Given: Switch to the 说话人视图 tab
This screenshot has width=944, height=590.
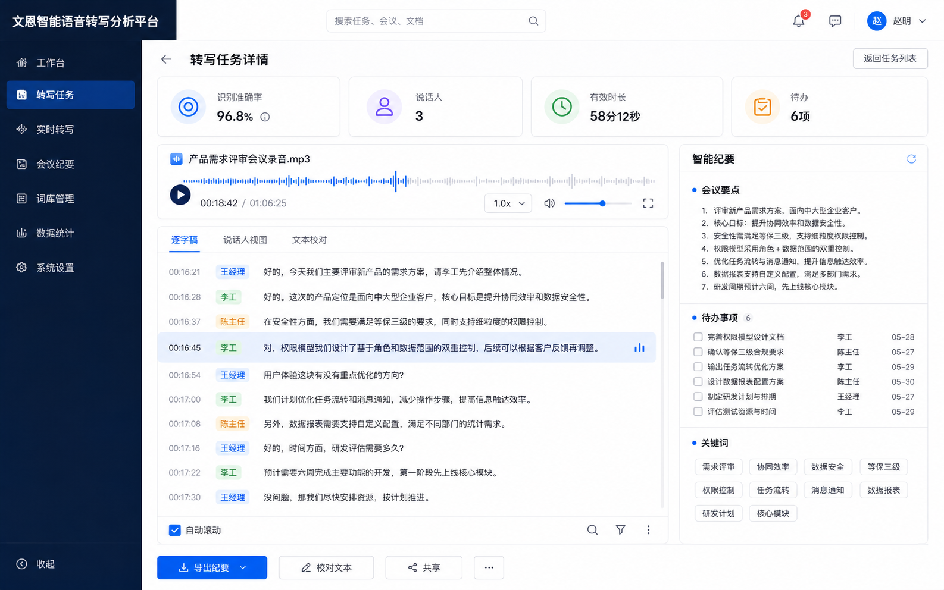Looking at the screenshot, I should point(245,240).
